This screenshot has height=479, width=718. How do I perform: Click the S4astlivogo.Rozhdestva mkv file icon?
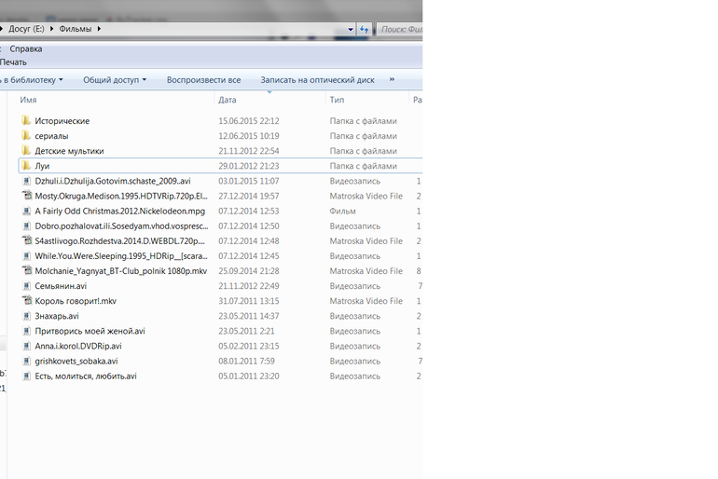tap(26, 240)
